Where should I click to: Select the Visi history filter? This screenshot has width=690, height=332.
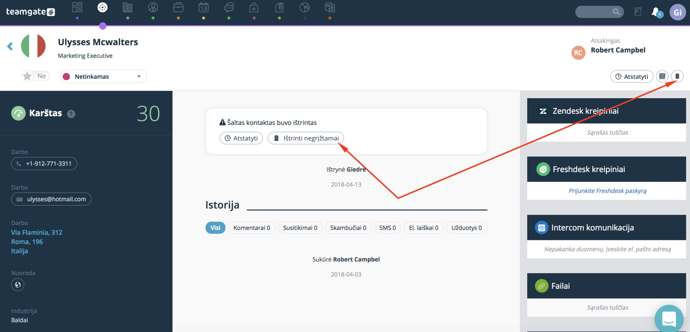point(215,228)
